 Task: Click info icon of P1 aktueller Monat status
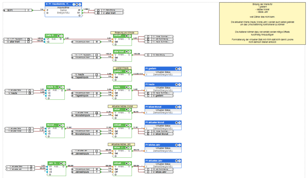pyautogui.click(x=179, y=123)
